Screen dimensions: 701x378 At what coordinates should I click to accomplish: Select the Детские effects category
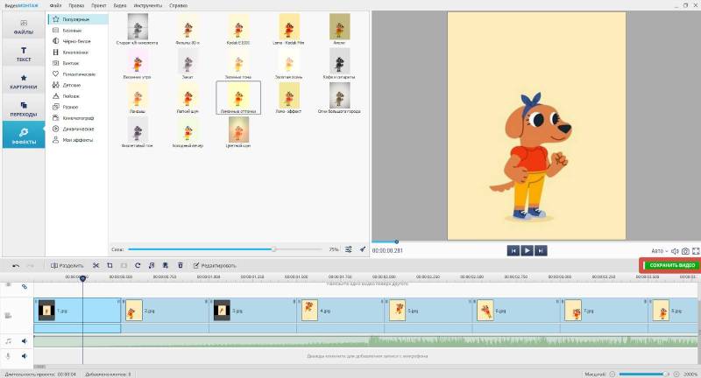[78, 85]
